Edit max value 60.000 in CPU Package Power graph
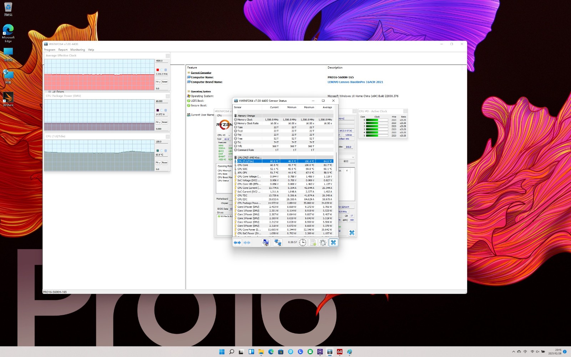The width and height of the screenshot is (571, 357). tap(161, 101)
